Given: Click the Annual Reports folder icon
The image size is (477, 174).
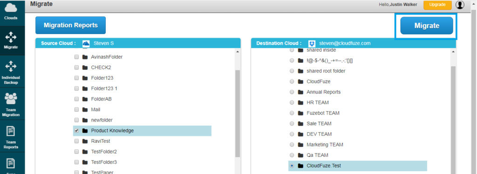Looking at the screenshot, I should point(300,92).
